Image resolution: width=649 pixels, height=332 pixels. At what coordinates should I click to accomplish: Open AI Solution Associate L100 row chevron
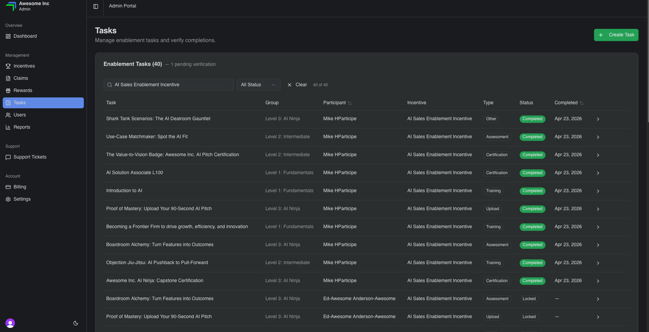tap(598, 173)
